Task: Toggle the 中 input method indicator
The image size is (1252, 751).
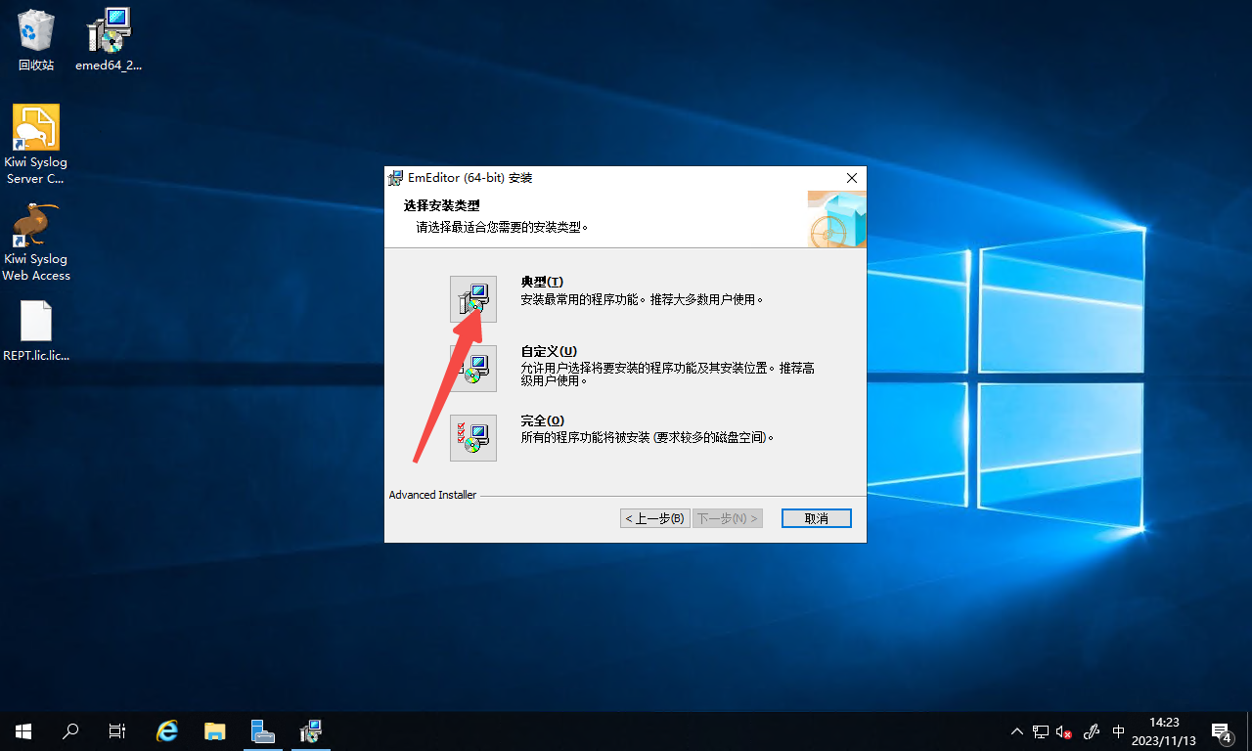Action: pos(1119,731)
